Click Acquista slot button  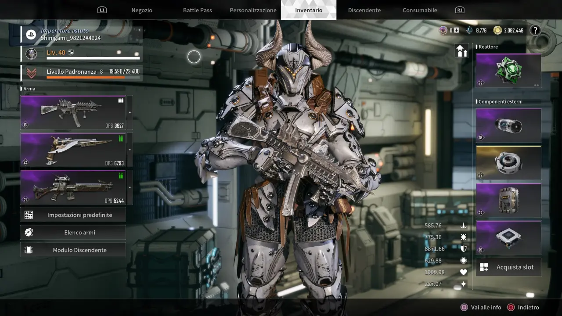point(508,267)
